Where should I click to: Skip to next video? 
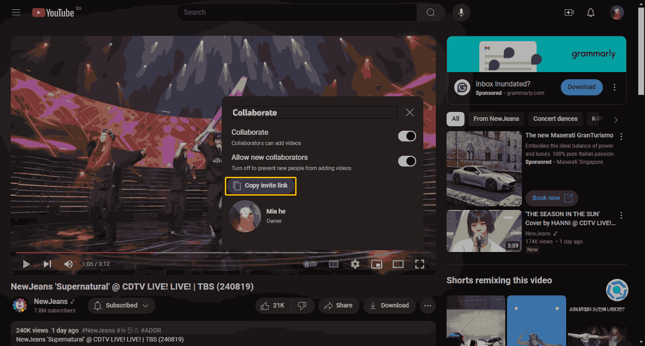[x=47, y=264]
